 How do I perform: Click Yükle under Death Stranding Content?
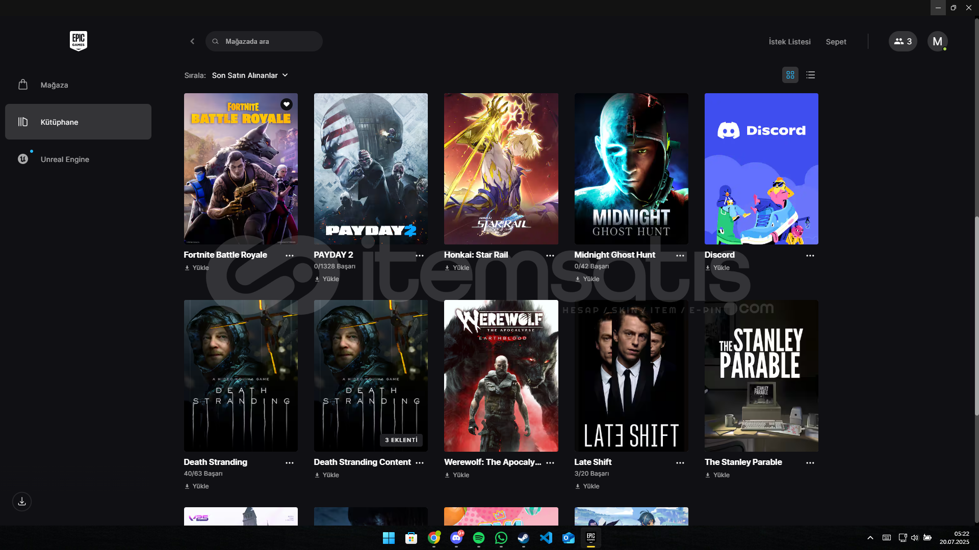coord(327,475)
